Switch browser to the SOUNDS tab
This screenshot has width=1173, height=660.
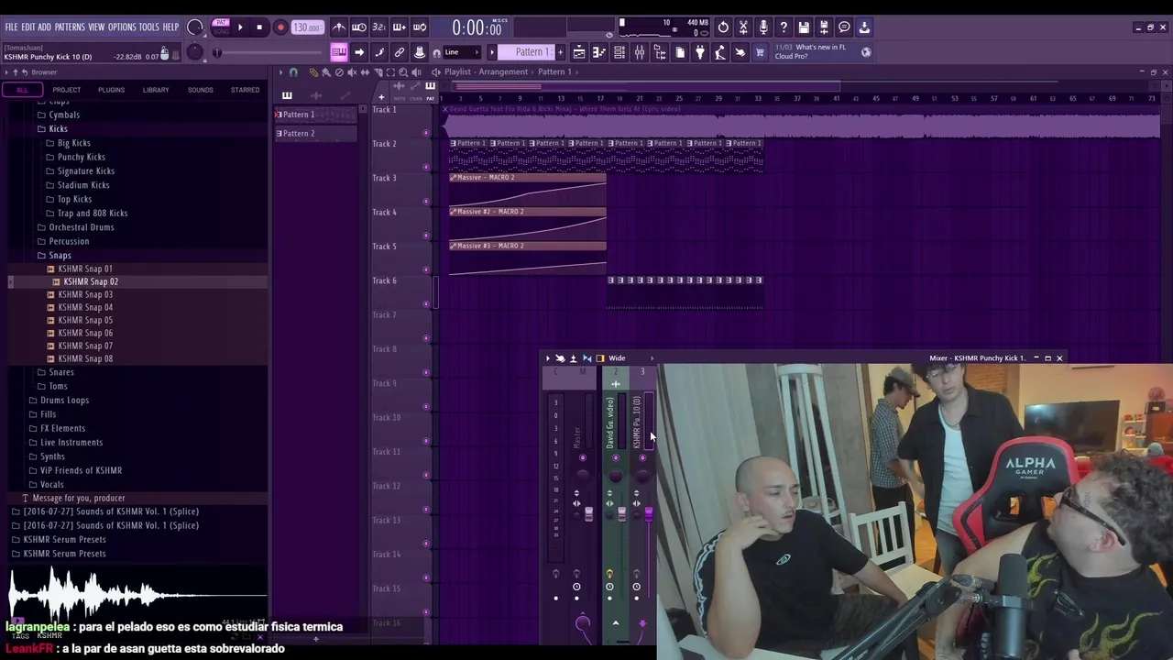point(201,90)
